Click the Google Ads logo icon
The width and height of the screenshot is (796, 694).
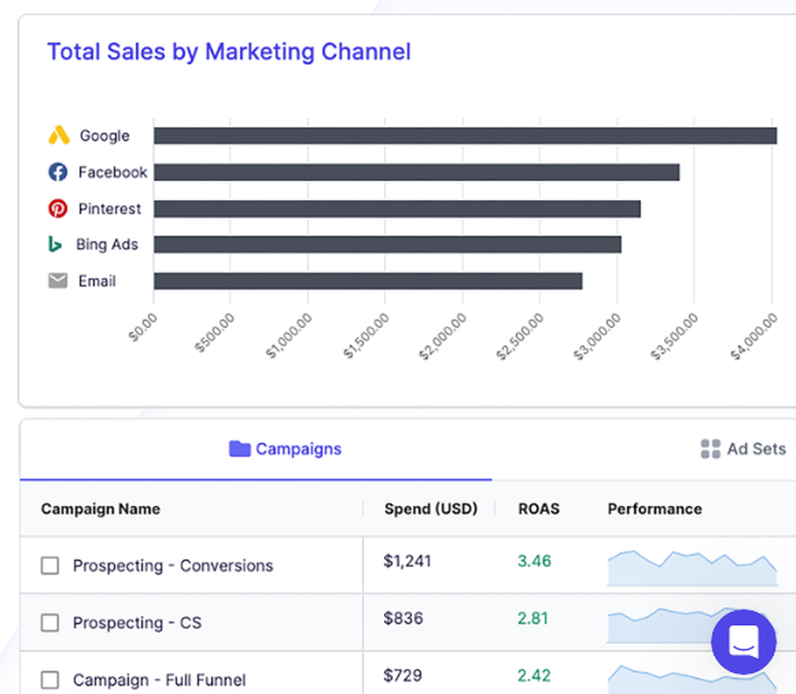coord(59,135)
